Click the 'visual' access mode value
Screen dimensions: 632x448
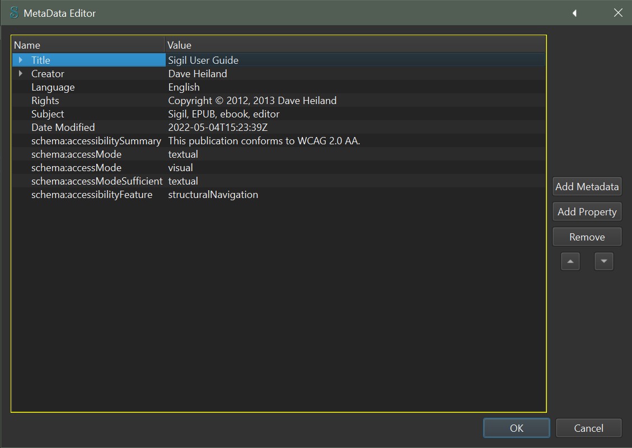tap(180, 168)
